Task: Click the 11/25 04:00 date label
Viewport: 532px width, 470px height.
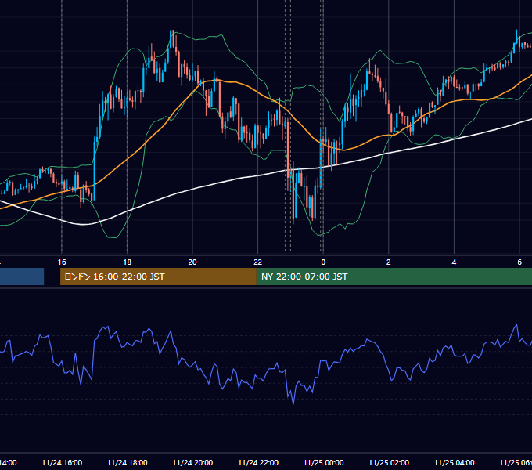Action: click(455, 462)
